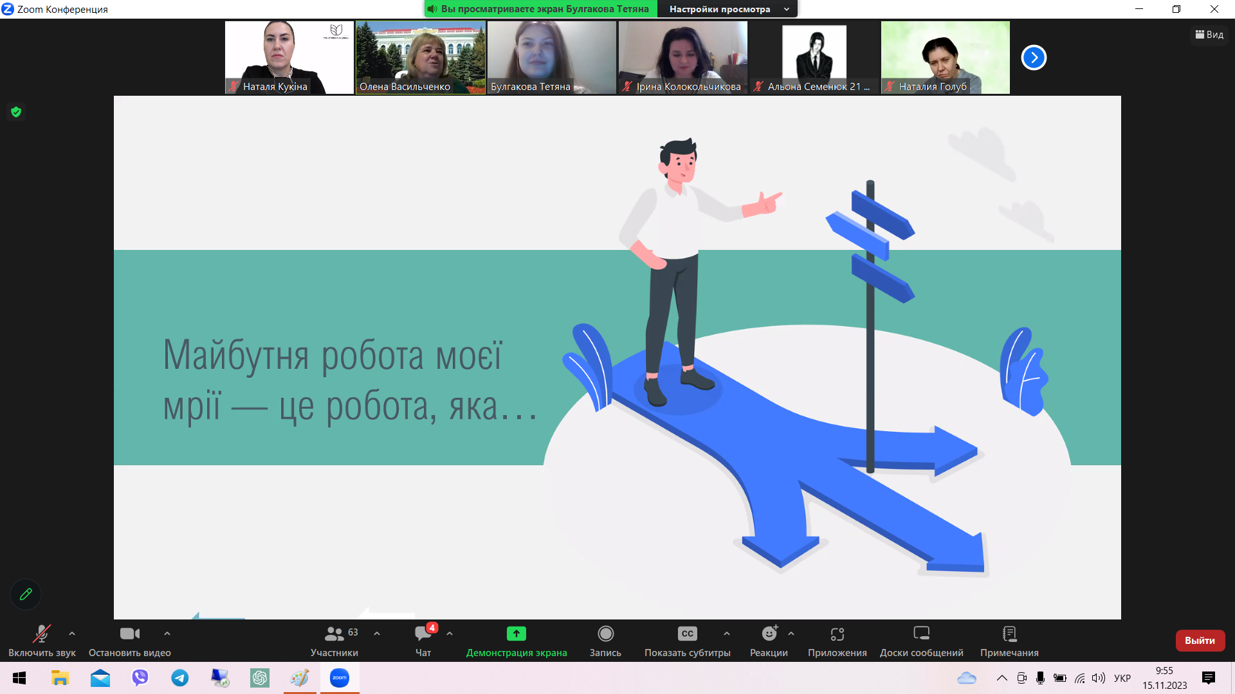Open the Настройки просмотра dropdown
The width and height of the screenshot is (1235, 694).
(x=728, y=9)
